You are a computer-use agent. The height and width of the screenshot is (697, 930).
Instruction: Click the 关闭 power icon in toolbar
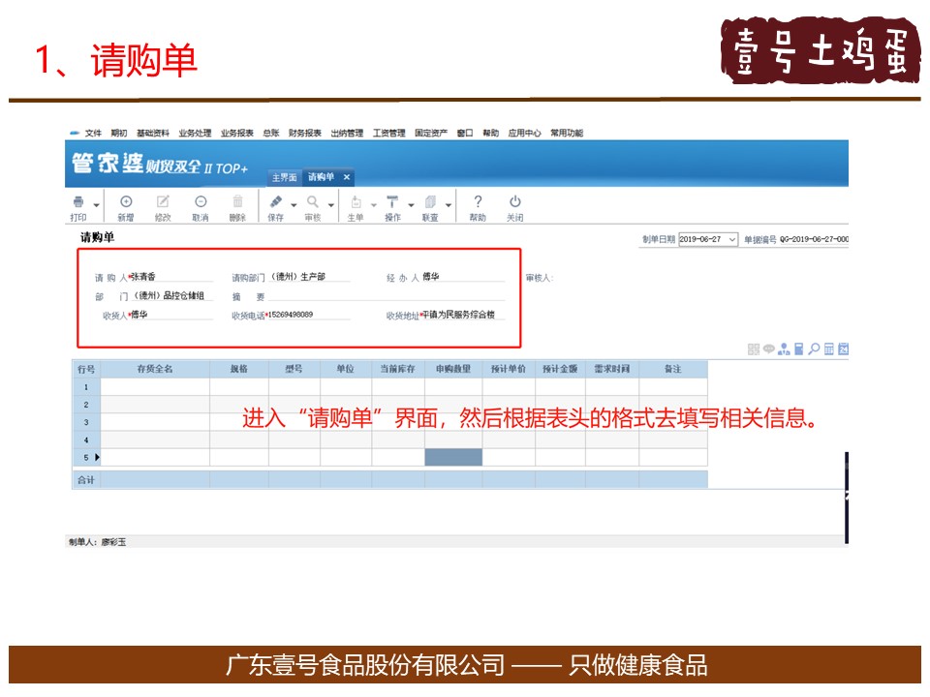point(515,202)
